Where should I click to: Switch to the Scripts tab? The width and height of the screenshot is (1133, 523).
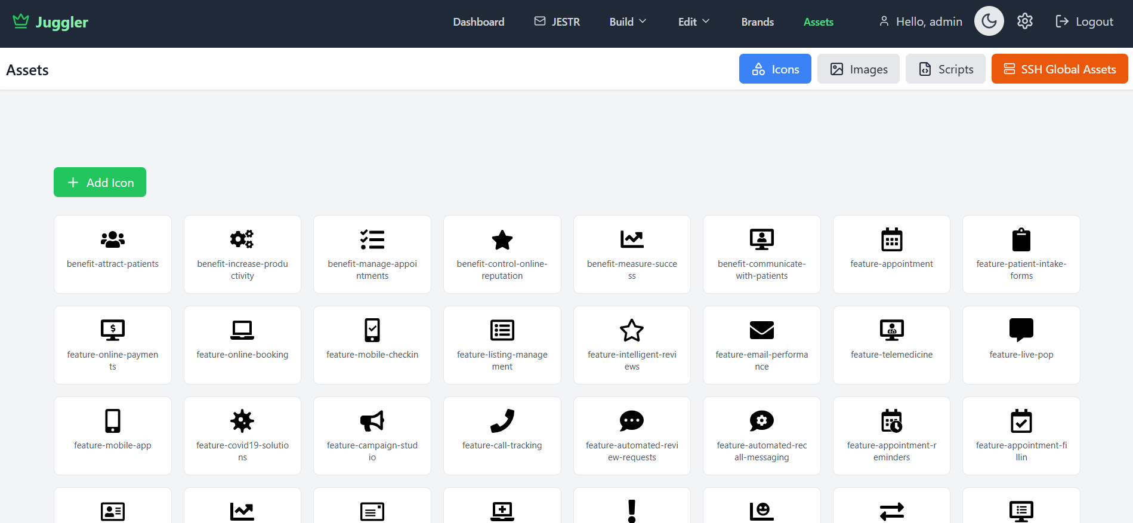coord(945,69)
